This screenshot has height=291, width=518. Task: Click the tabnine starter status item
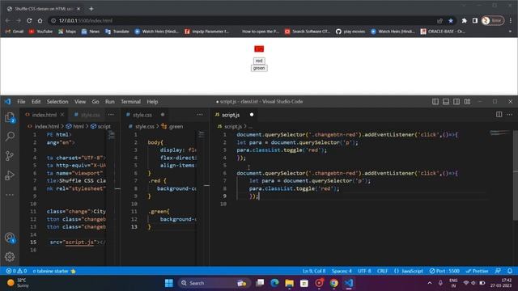click(54, 271)
